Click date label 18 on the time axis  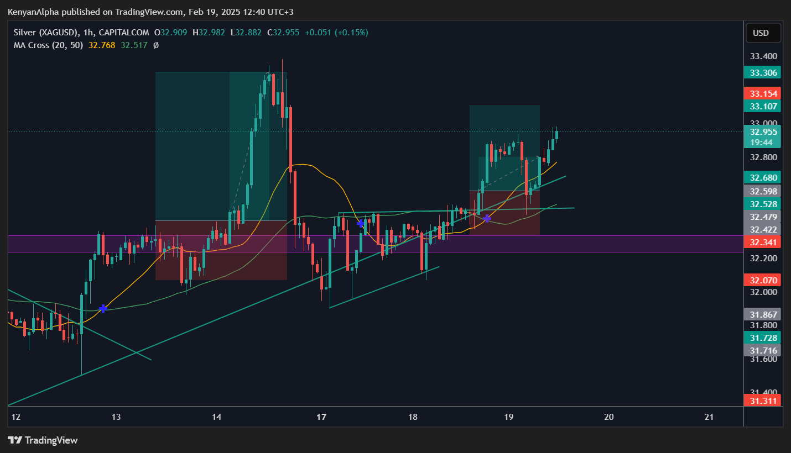(413, 417)
